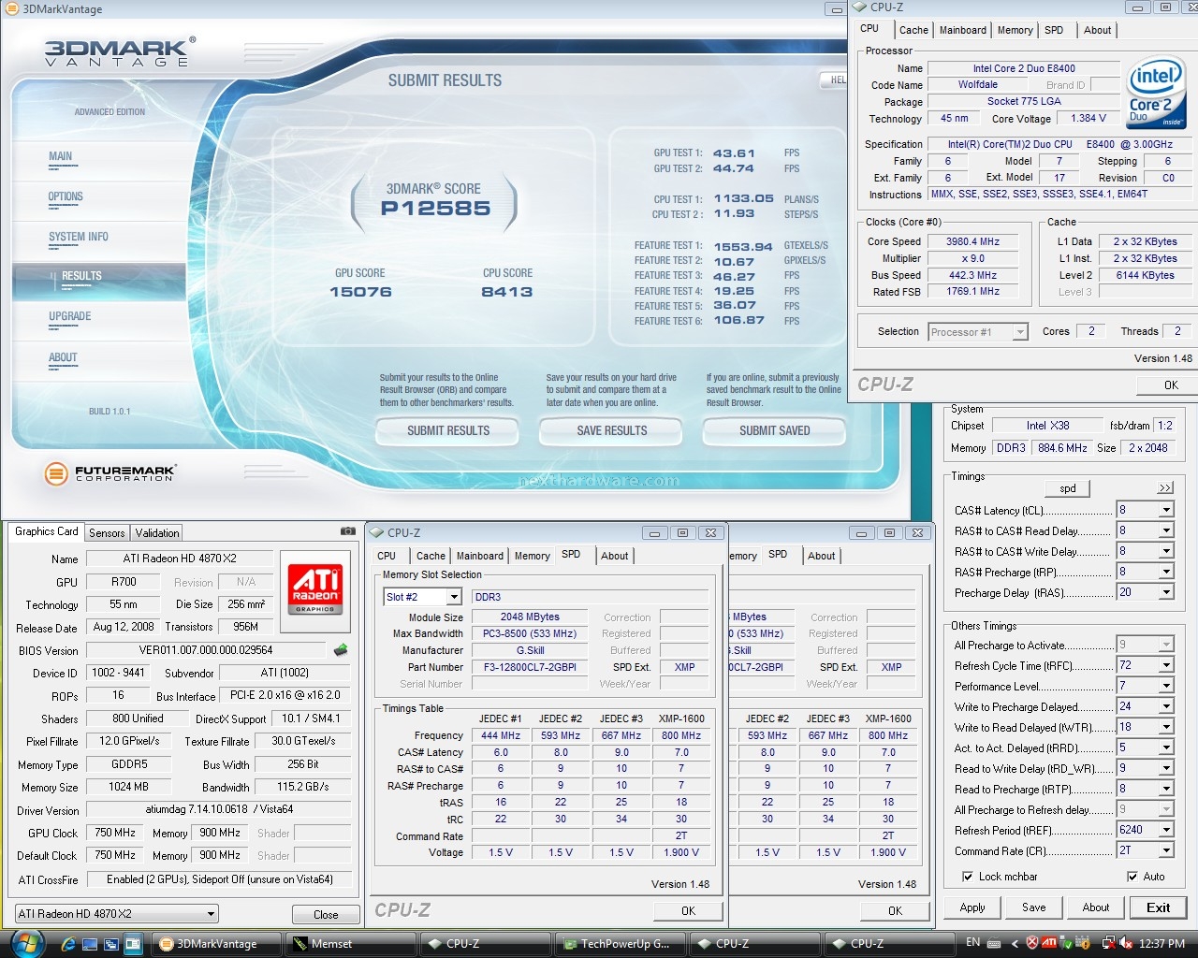
Task: Switch to Memset on the taskbar
Action: click(x=349, y=943)
